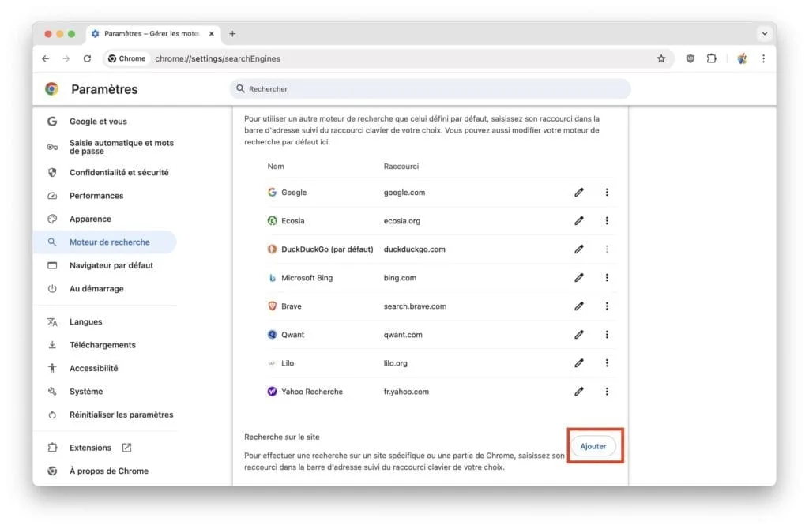The image size is (809, 529).
Task: Open the Chrome three-dot menu
Action: point(762,58)
